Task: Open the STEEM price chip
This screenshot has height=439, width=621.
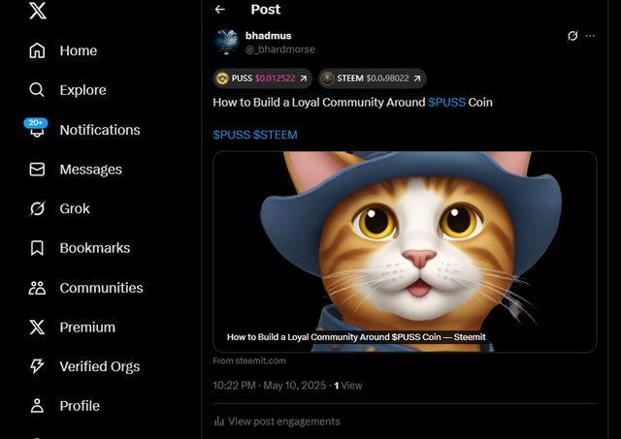Action: point(373,78)
